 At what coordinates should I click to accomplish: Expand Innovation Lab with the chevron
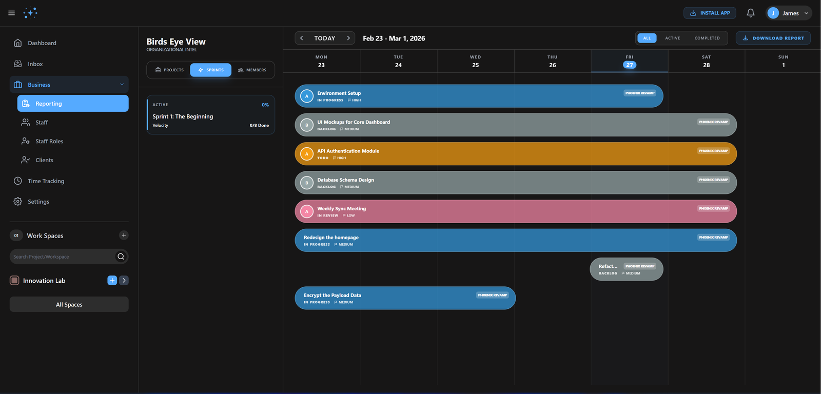click(124, 280)
